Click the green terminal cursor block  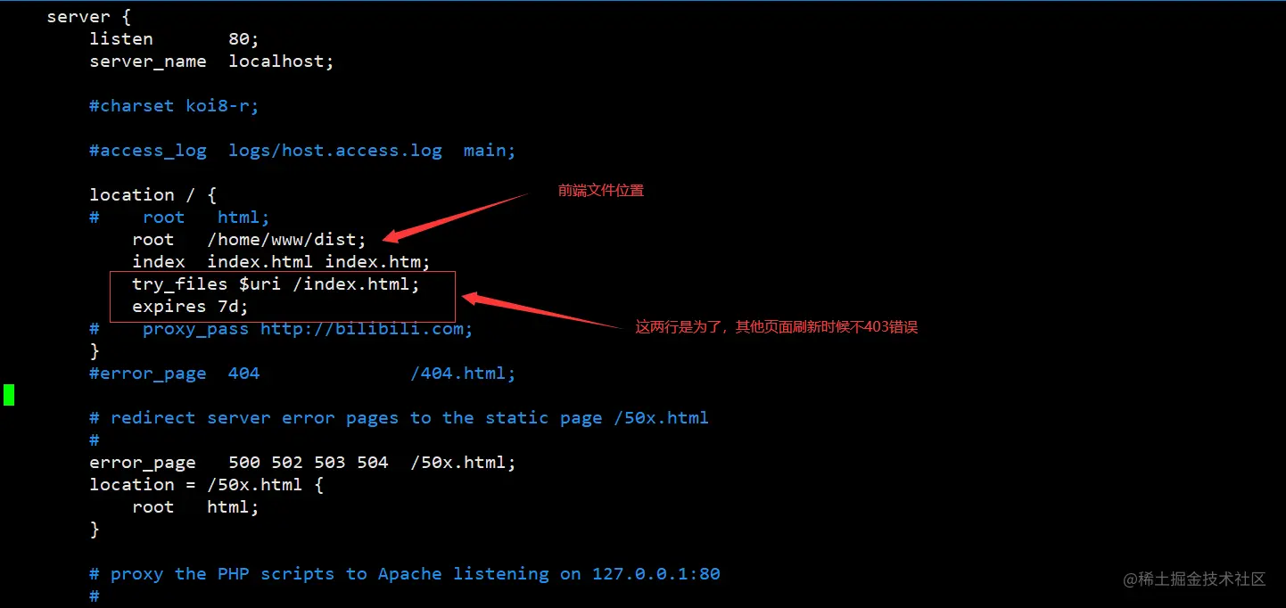[9, 395]
